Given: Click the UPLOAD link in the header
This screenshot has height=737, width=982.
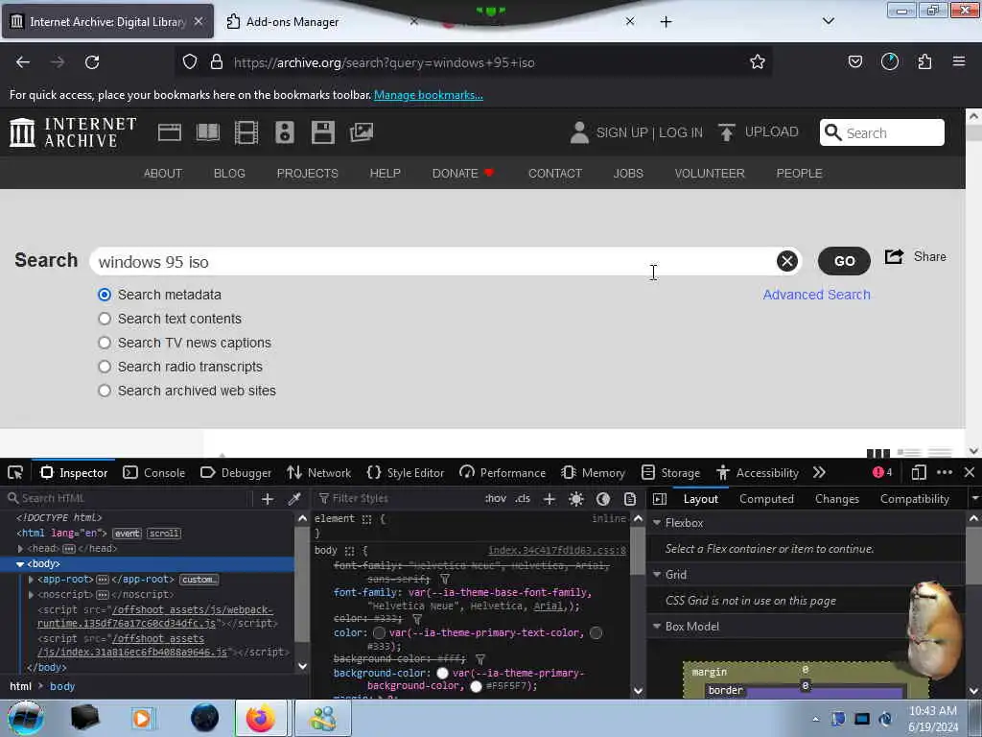Looking at the screenshot, I should click(759, 131).
